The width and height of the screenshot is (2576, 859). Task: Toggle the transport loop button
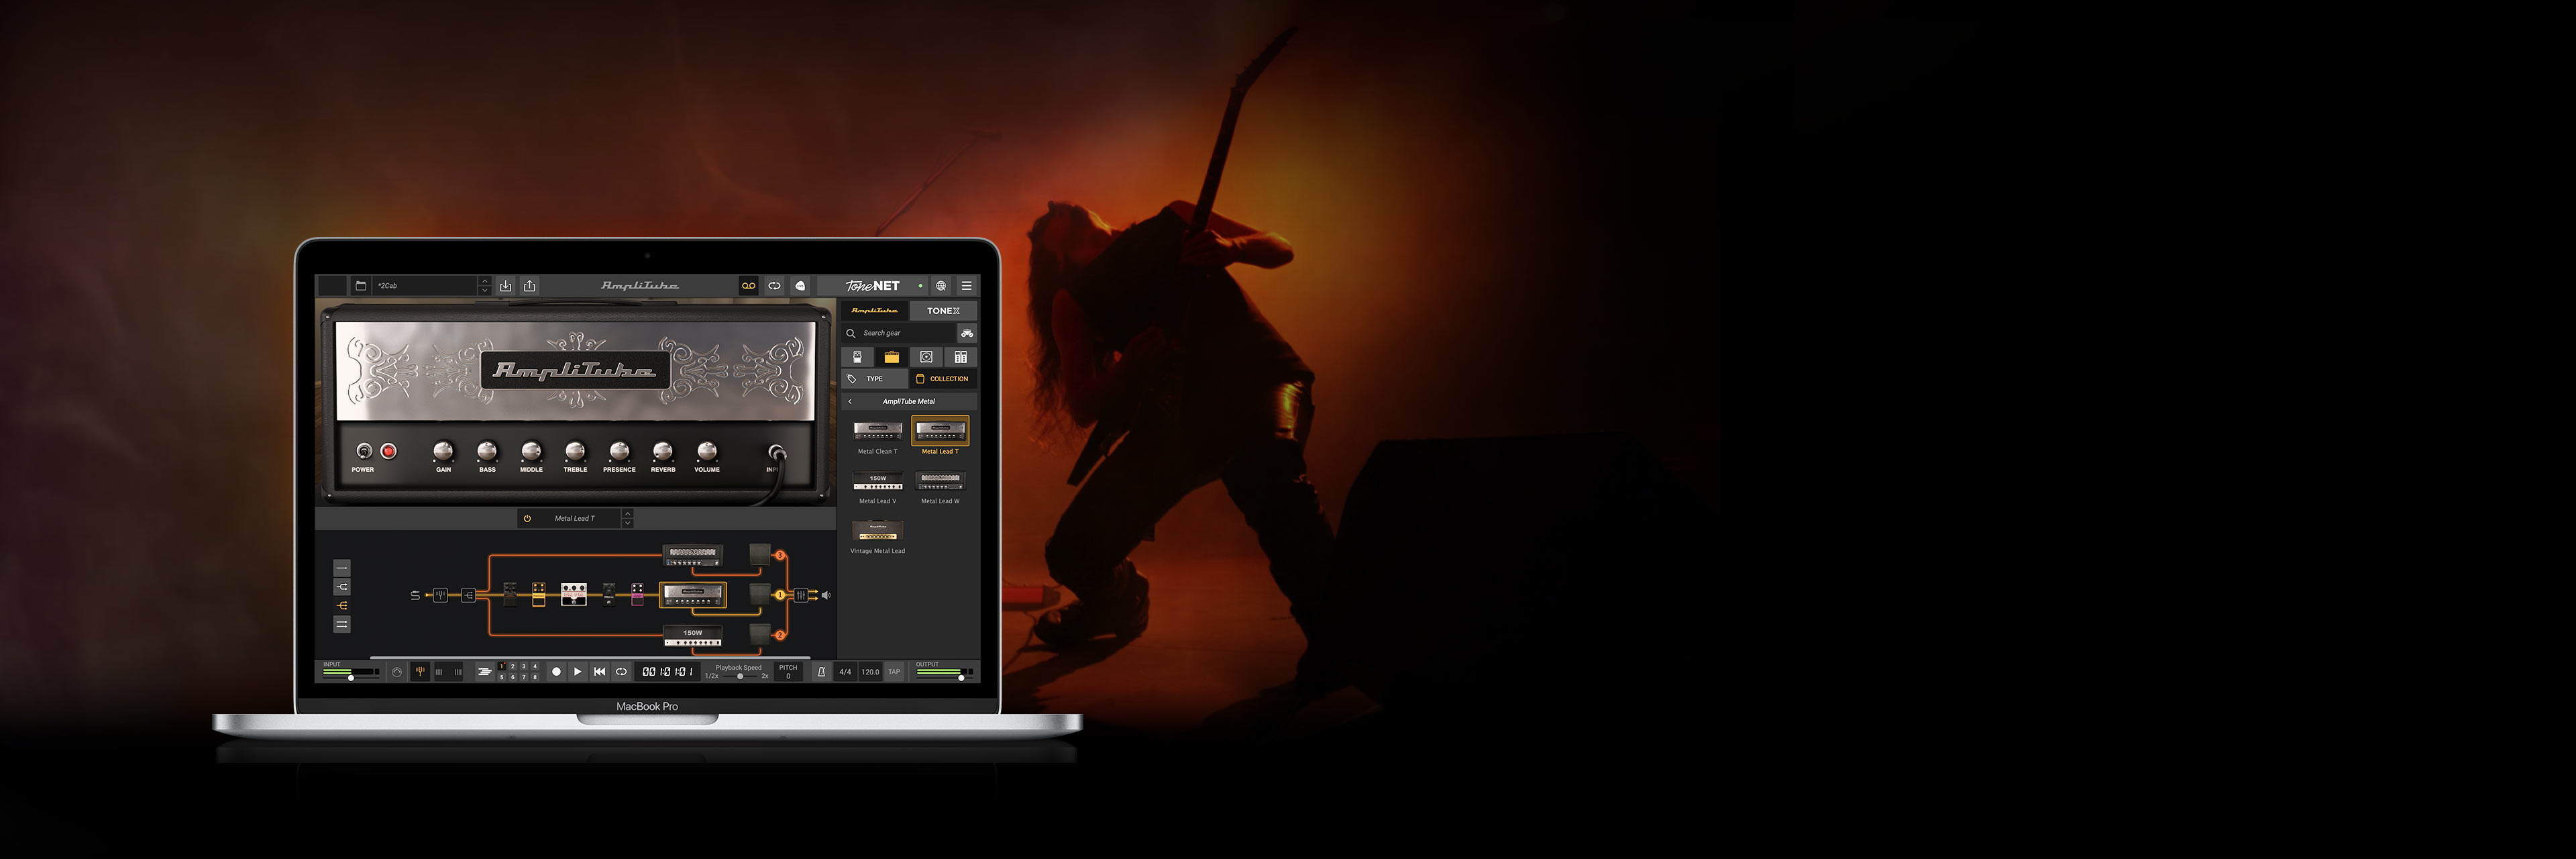621,672
